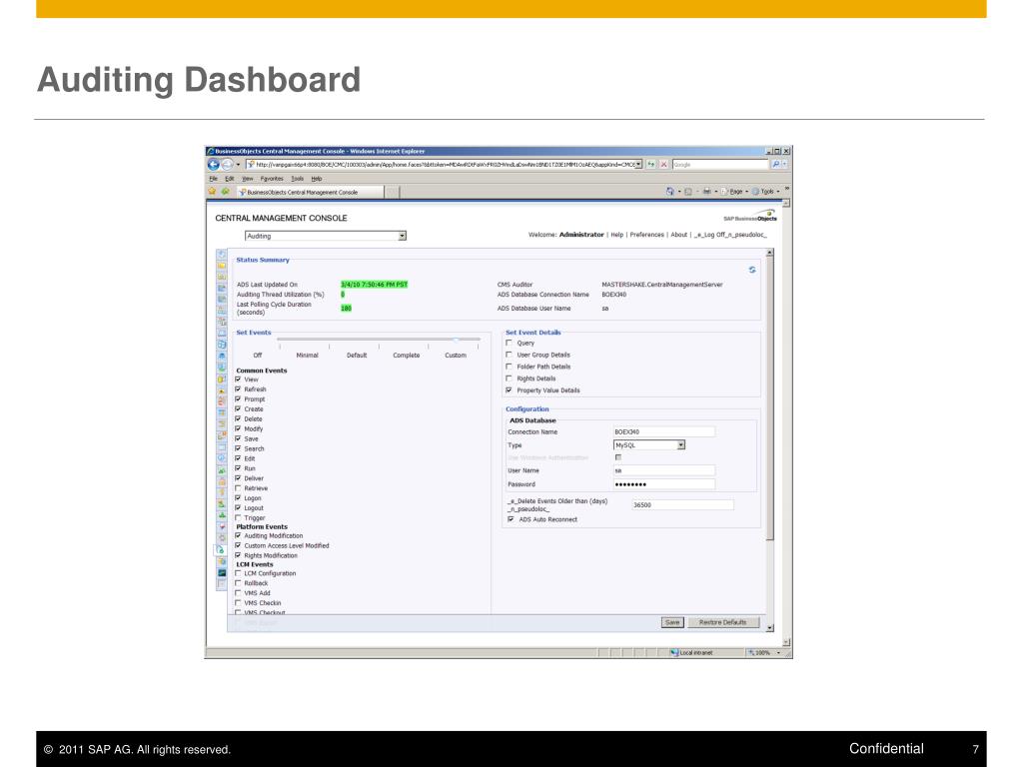Click the highlighted Auditing icon in CMC sidebar
1023x767 pixels.
(x=221, y=550)
